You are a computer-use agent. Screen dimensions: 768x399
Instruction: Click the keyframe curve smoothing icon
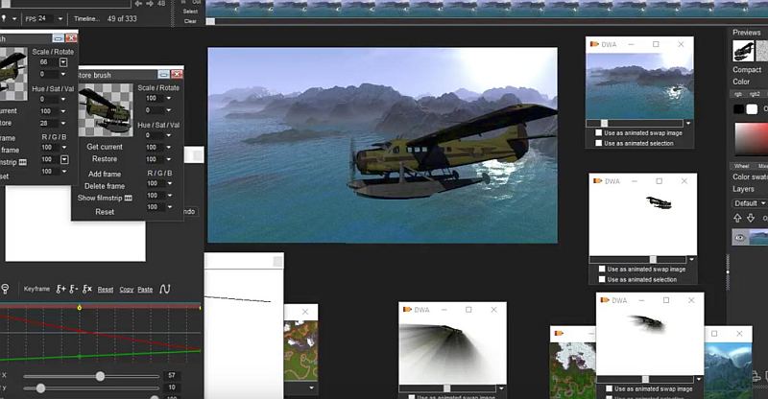165,289
